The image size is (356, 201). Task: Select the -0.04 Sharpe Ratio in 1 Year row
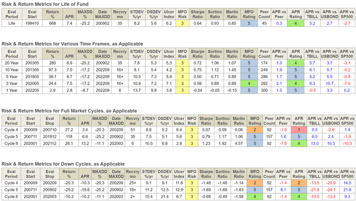(x=197, y=90)
